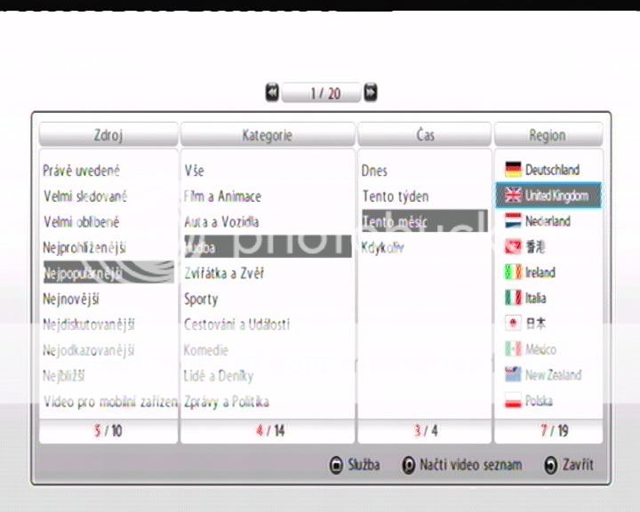Select the Deutschland flag icon

point(512,169)
